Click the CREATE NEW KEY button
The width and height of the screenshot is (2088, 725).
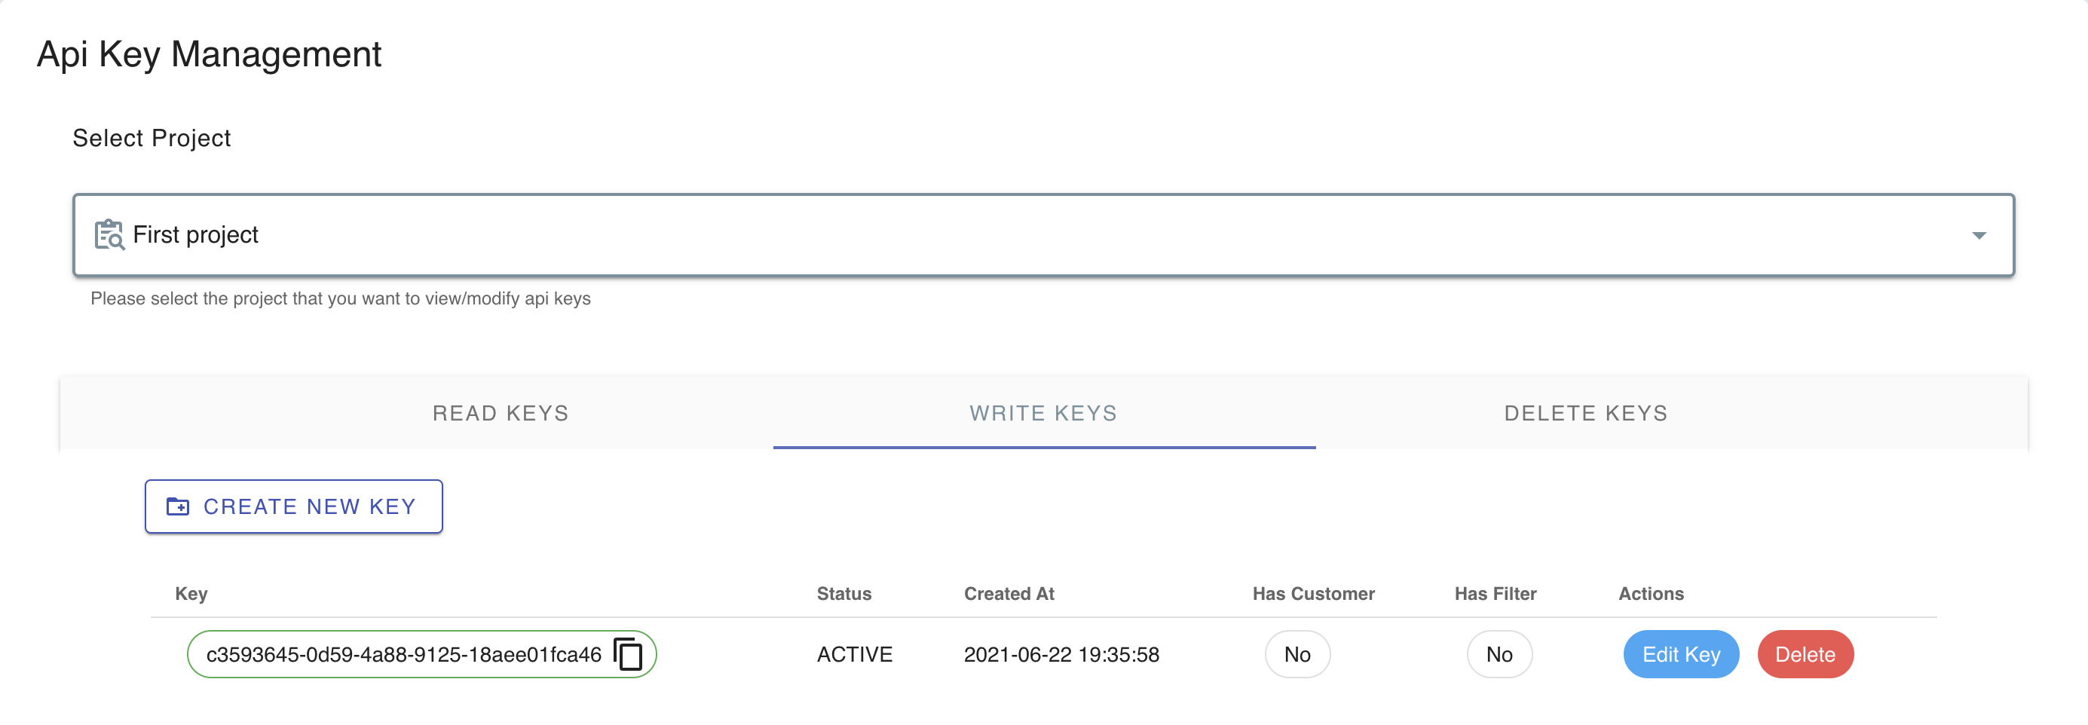[292, 506]
